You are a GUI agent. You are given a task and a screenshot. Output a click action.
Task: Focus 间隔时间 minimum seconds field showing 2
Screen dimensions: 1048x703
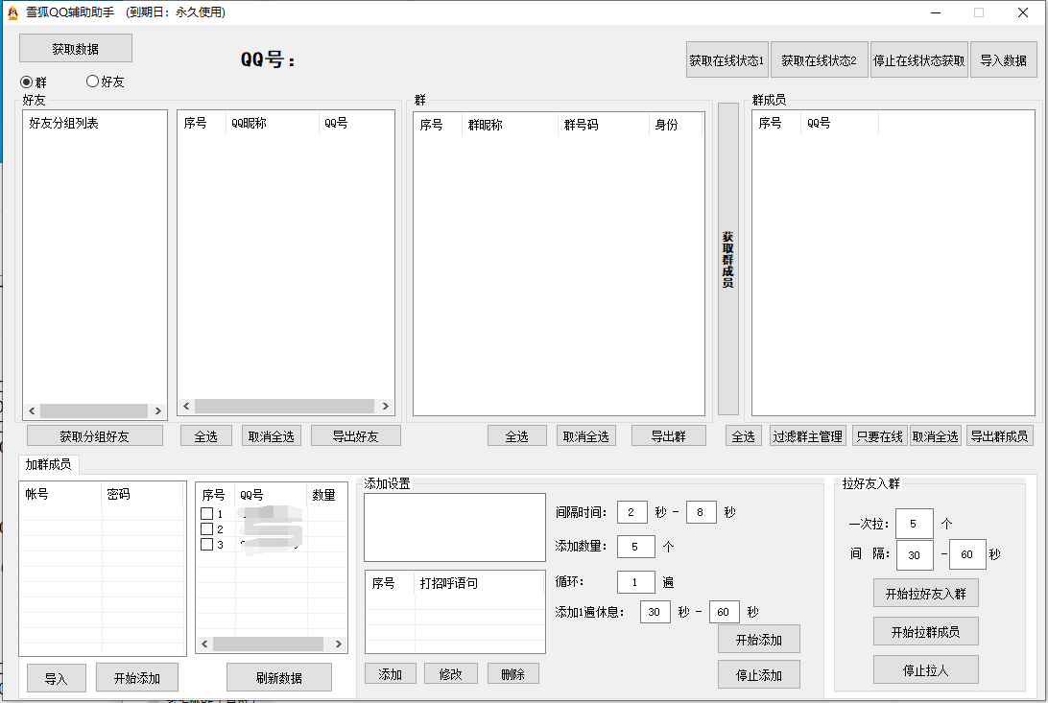[x=631, y=512]
